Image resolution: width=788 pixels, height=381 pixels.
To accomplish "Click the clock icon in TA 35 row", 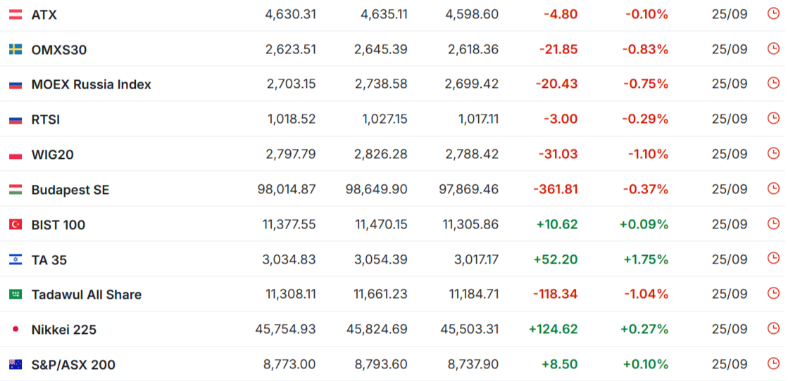I will pos(773,259).
